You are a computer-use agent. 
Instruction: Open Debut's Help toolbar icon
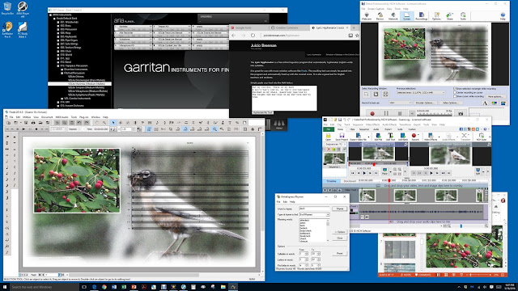503,16
